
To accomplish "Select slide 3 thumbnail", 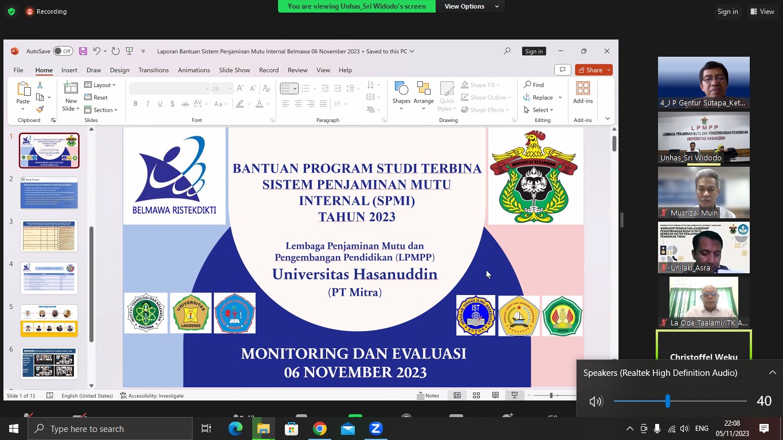I will coord(49,235).
